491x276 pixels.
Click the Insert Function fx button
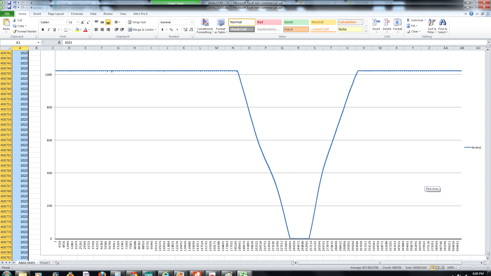click(x=59, y=42)
